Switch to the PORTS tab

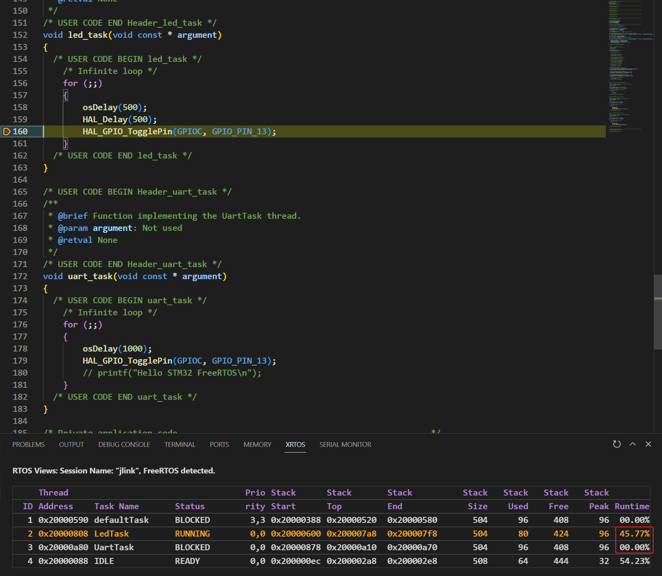[x=219, y=444]
